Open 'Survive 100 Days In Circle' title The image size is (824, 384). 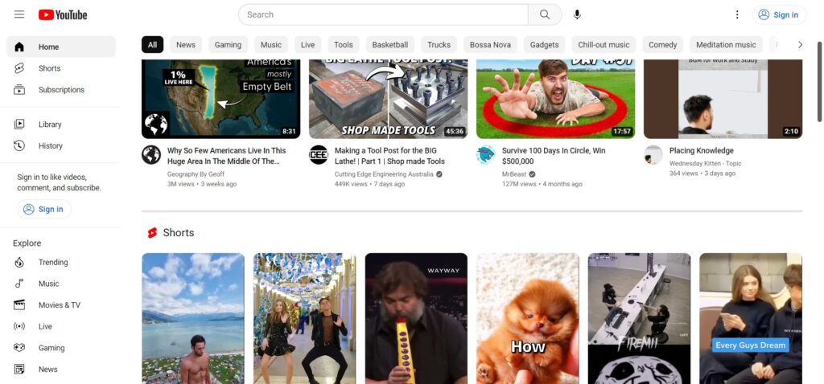554,156
